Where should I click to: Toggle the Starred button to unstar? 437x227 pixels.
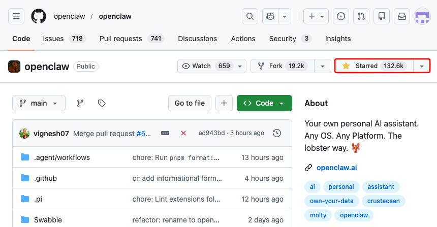click(373, 66)
